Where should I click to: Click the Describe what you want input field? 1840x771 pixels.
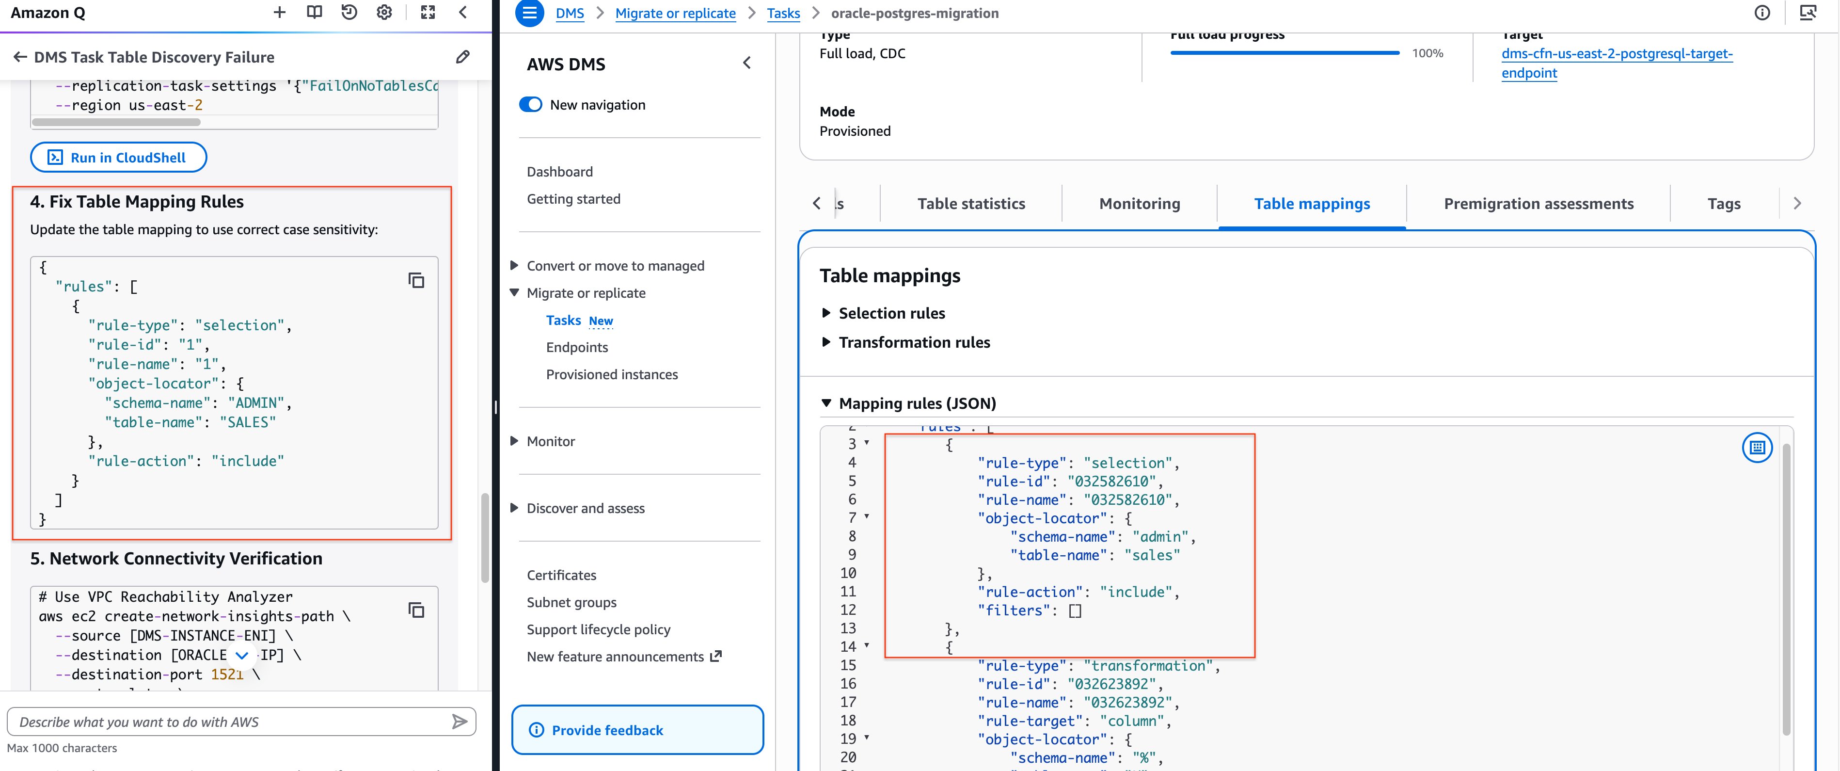point(229,722)
